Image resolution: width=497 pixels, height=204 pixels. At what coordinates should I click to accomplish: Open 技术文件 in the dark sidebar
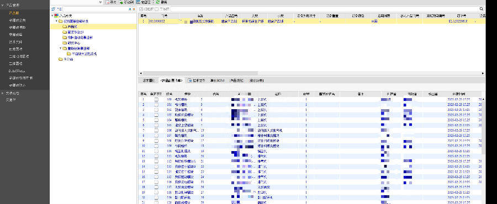(x=15, y=42)
